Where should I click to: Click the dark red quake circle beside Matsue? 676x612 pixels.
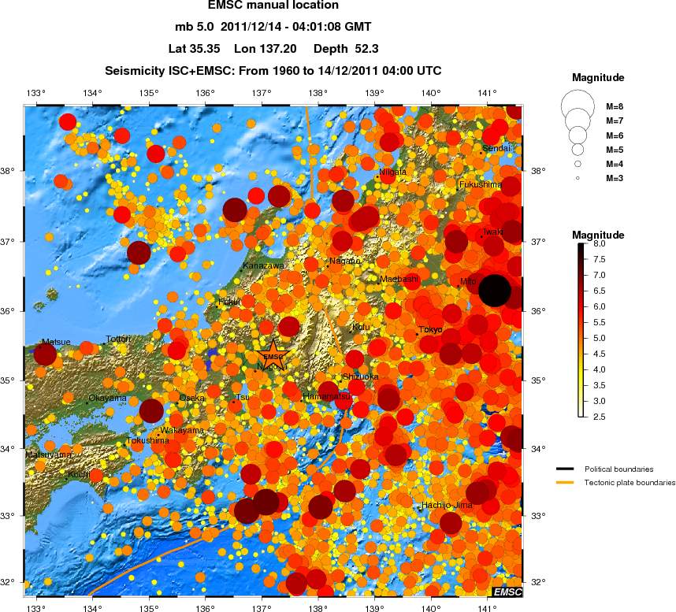point(45,354)
